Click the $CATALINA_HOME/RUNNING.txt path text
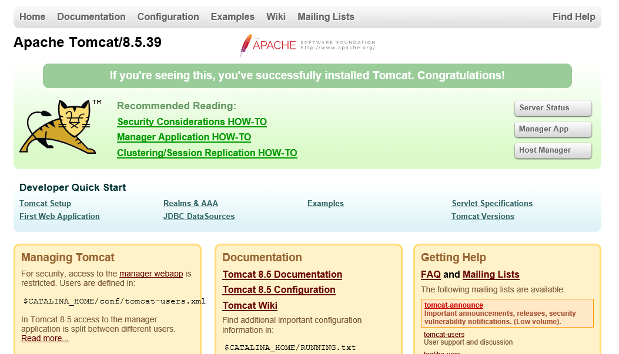This screenshot has height=354, width=619. click(290, 348)
